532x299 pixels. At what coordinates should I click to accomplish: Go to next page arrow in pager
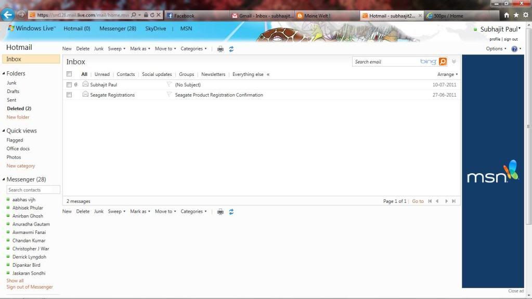446,201
